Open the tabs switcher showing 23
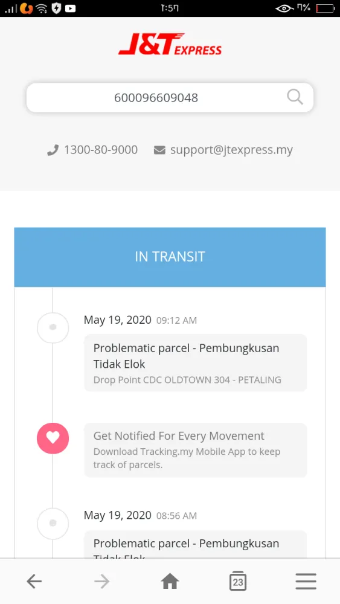340x604 pixels. pyautogui.click(x=238, y=581)
